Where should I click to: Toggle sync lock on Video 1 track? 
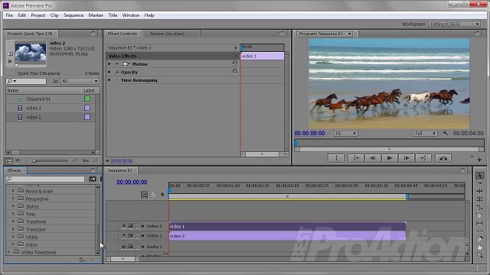tap(131, 236)
